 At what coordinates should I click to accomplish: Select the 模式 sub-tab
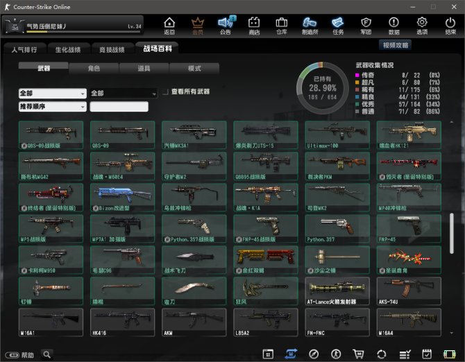tap(194, 68)
